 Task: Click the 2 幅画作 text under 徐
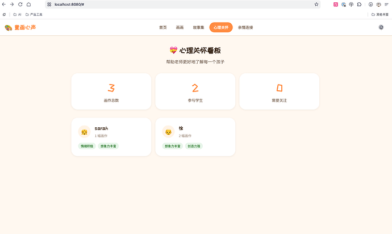(185, 136)
